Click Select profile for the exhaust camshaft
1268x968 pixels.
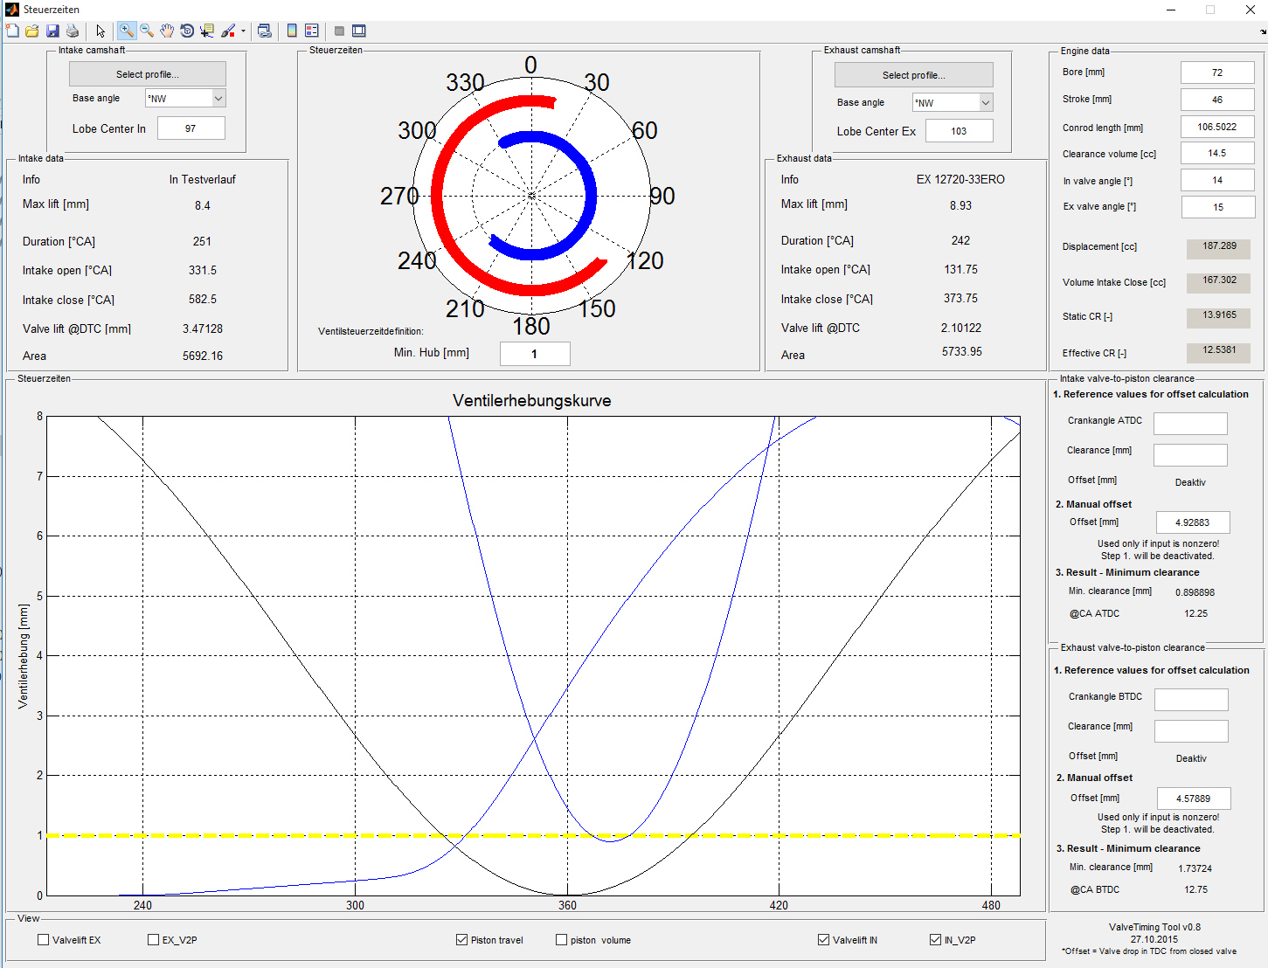(x=913, y=75)
